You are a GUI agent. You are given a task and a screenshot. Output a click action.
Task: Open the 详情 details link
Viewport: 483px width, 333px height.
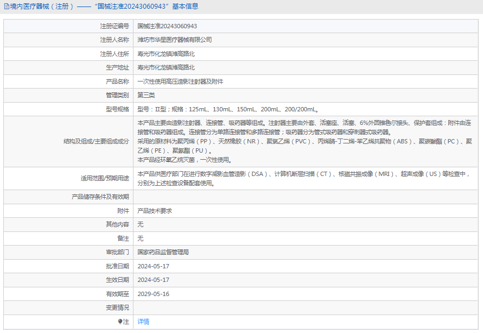pos(143,322)
